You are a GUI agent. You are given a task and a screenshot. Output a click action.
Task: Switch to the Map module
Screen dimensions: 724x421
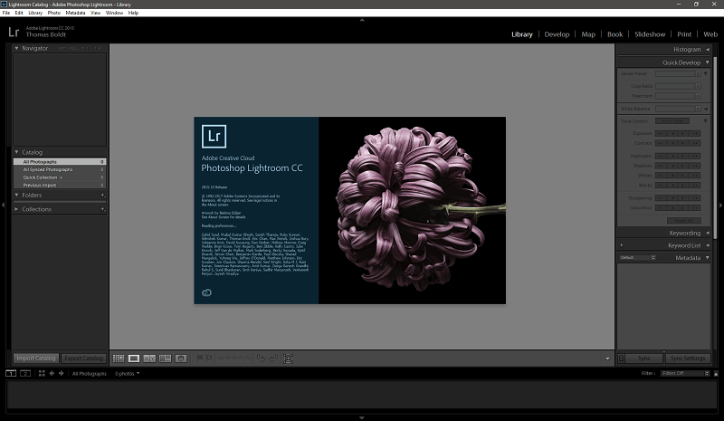tap(588, 34)
